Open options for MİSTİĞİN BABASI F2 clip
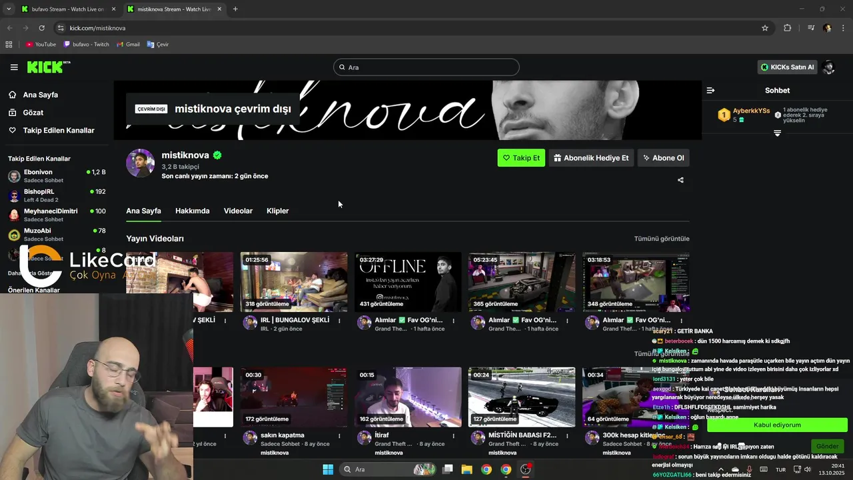 [x=567, y=435]
